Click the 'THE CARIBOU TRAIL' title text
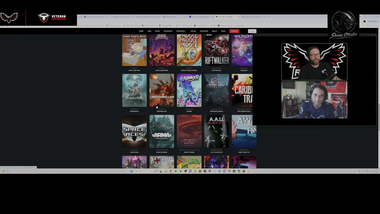The width and height of the screenshot is (380, 214). 244,111
